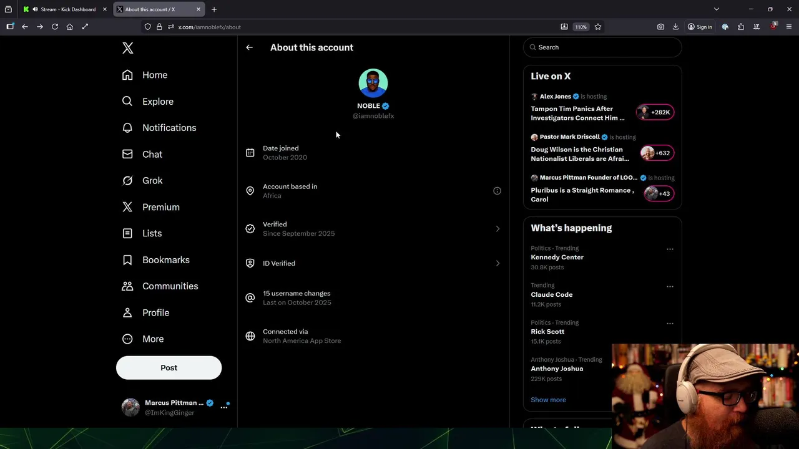Open the Anthony Joshua trend
The height and width of the screenshot is (449, 799).
557,369
